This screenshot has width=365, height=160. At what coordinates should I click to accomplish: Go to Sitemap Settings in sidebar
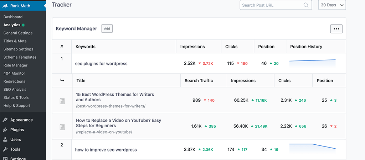point(18,49)
